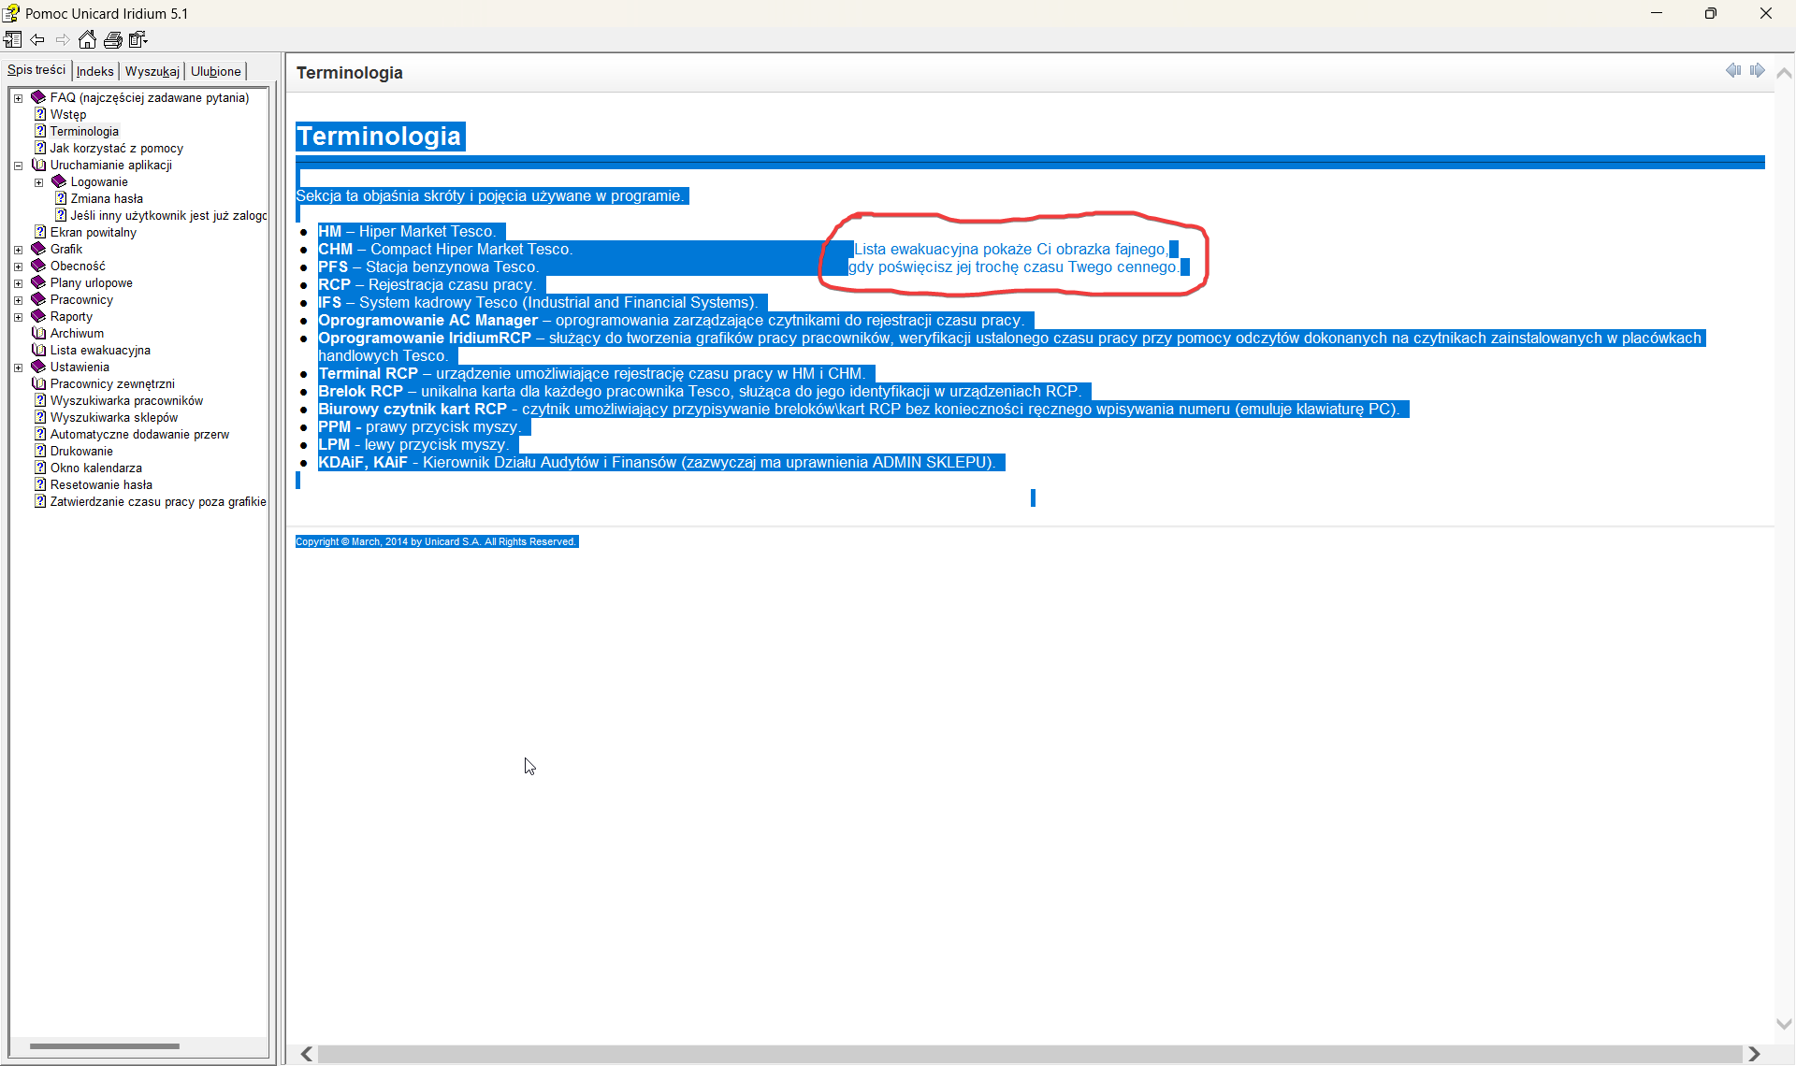Click the content scroll-right arrow
Image resolution: width=1796 pixels, height=1066 pixels.
point(1754,1054)
